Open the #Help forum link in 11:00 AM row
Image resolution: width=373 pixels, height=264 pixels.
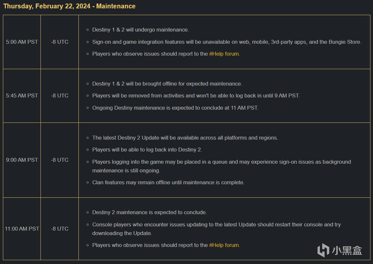[224, 245]
